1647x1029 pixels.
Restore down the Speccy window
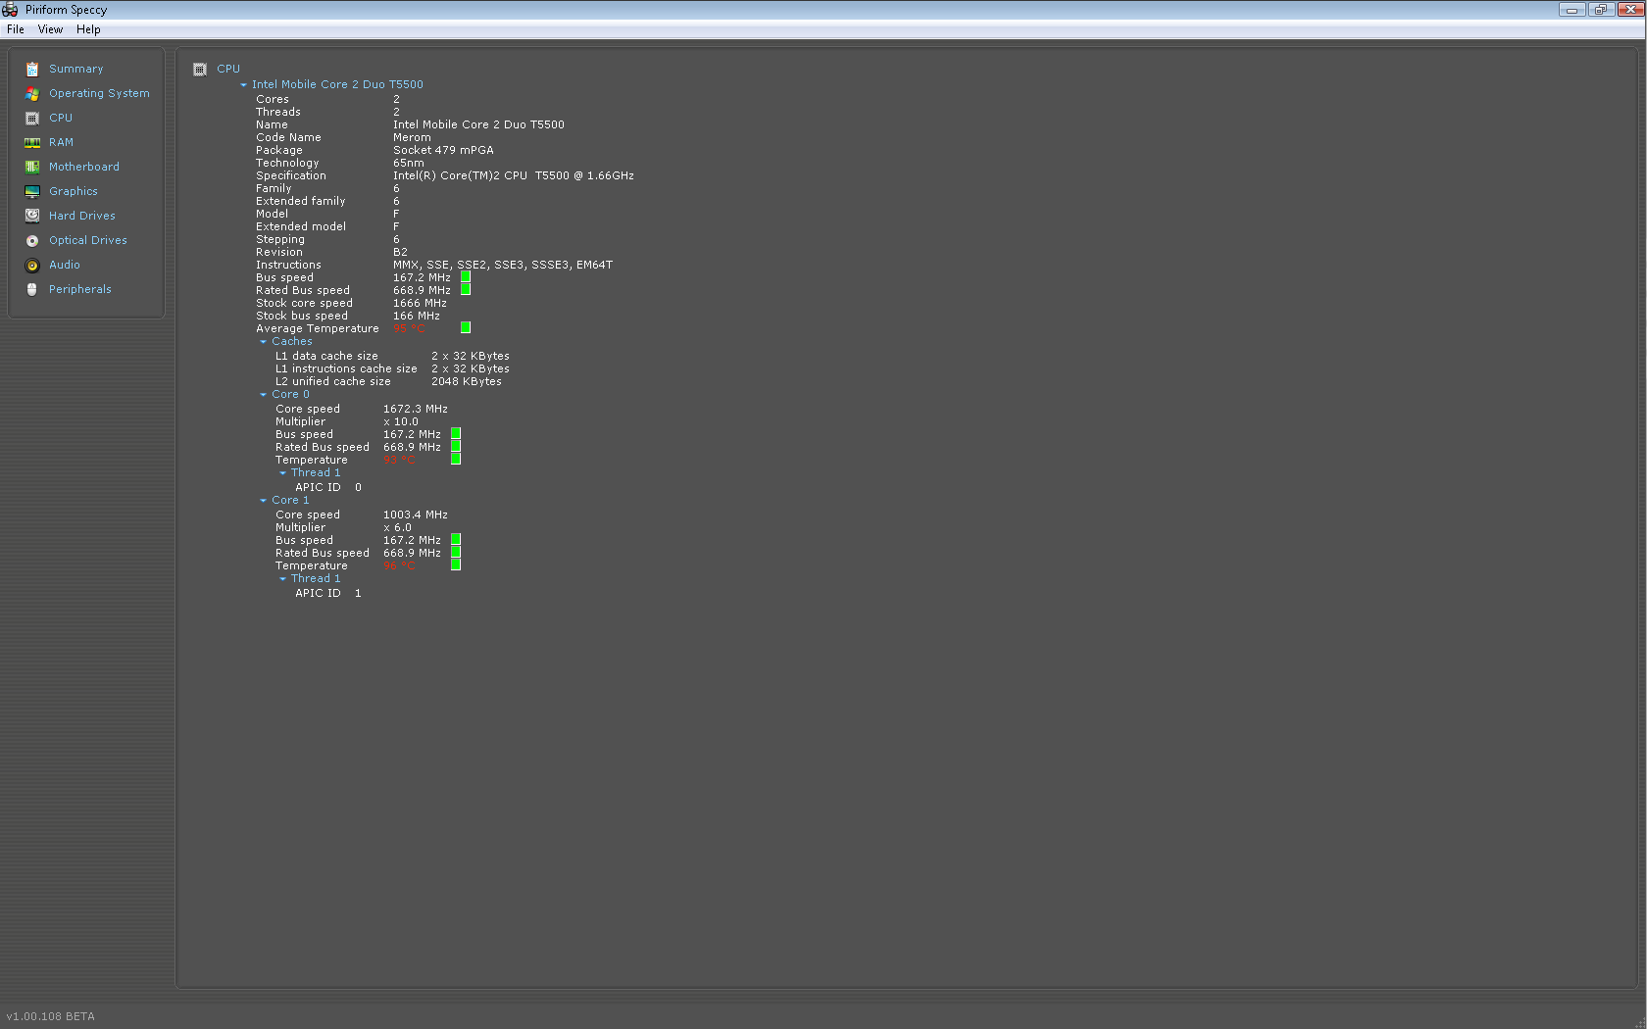pyautogui.click(x=1600, y=10)
